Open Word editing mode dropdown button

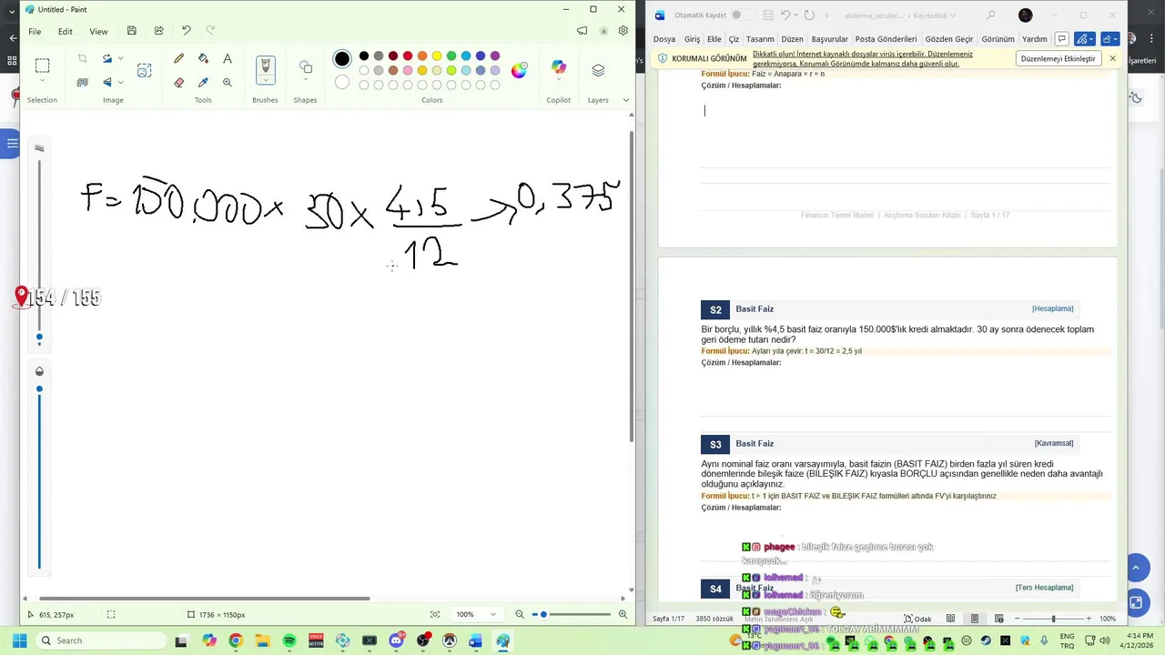pyautogui.click(x=1083, y=39)
